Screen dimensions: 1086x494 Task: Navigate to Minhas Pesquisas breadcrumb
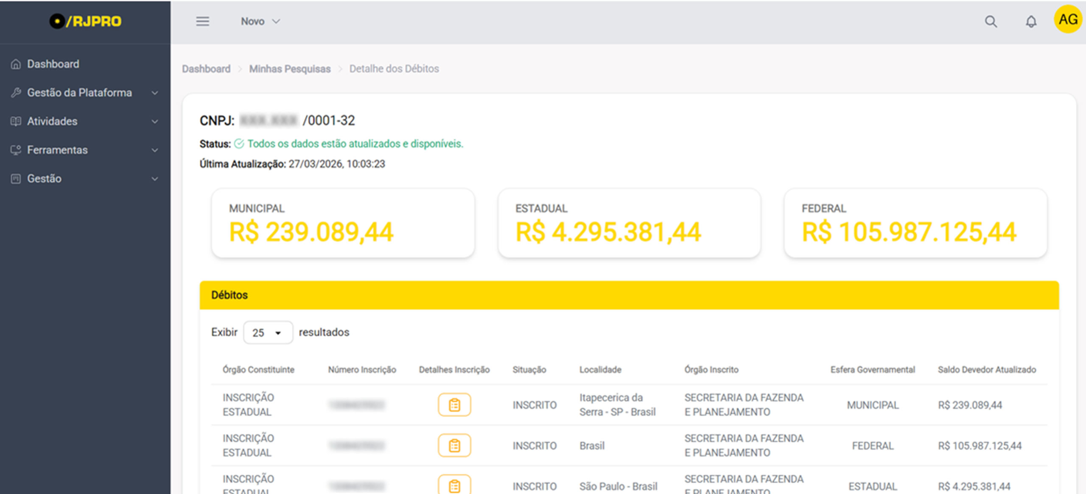point(290,69)
